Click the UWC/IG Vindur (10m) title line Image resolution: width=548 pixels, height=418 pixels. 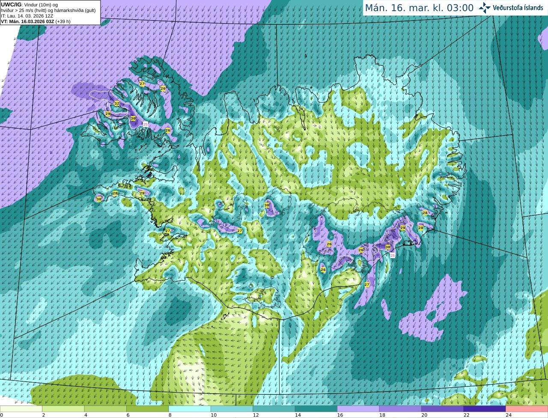pyautogui.click(x=30, y=5)
